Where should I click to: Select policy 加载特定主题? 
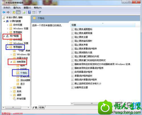pyautogui.click(x=81, y=87)
